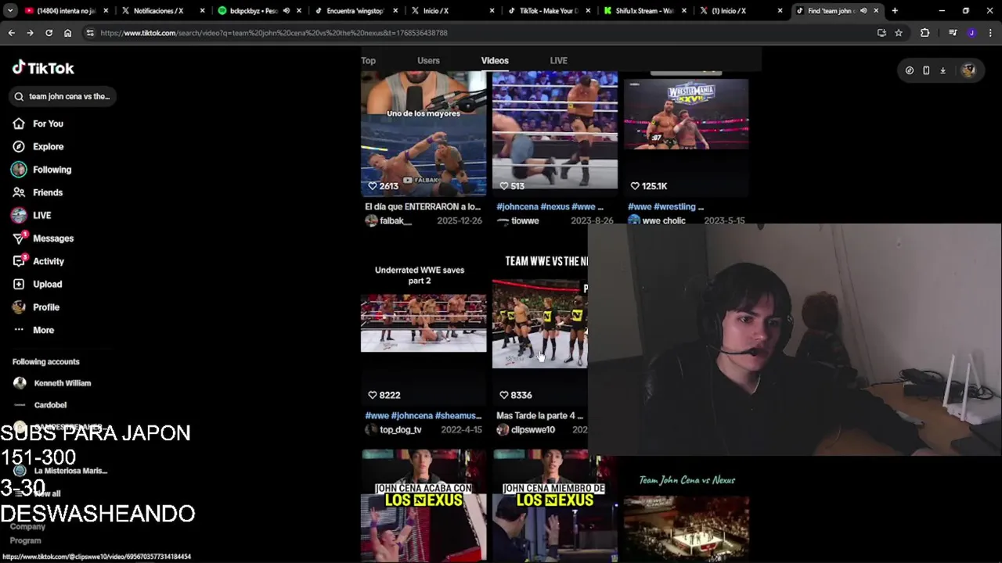Open Messages inbox
1002x563 pixels.
(x=43, y=238)
